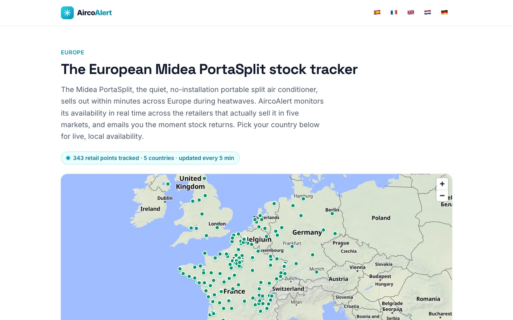Pick the Netherlands flag language option
The width and height of the screenshot is (513, 320).
point(428,12)
